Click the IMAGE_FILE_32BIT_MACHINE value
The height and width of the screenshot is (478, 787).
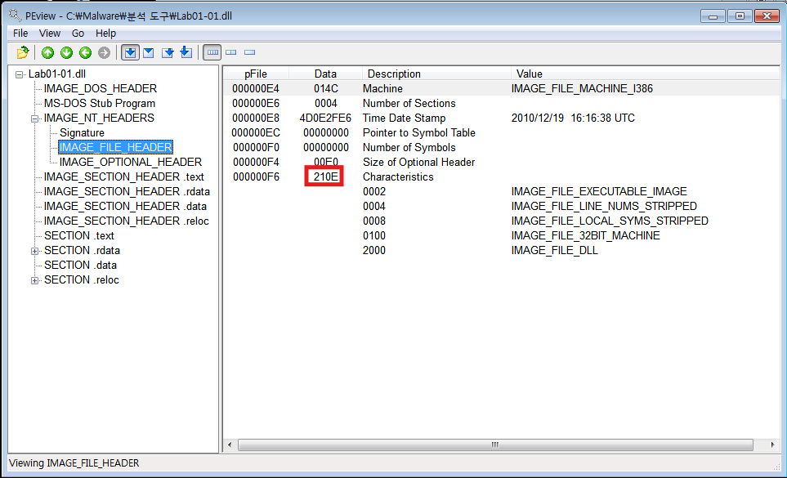pos(585,236)
